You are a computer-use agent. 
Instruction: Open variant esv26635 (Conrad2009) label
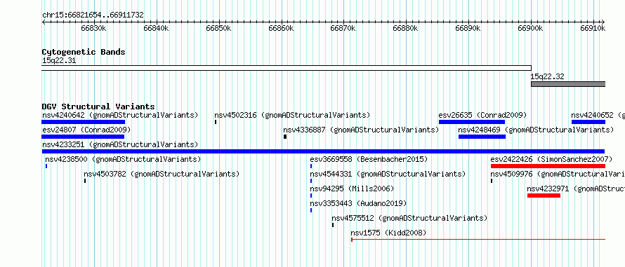point(482,116)
